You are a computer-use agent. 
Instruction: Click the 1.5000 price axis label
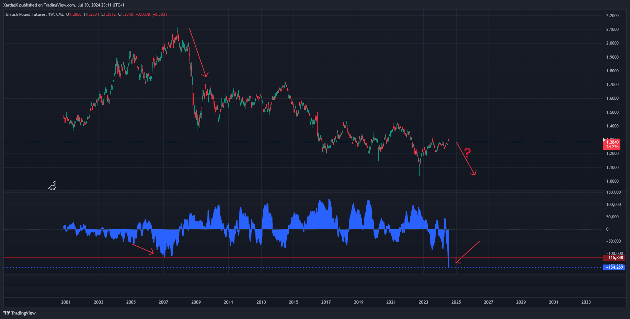point(612,112)
